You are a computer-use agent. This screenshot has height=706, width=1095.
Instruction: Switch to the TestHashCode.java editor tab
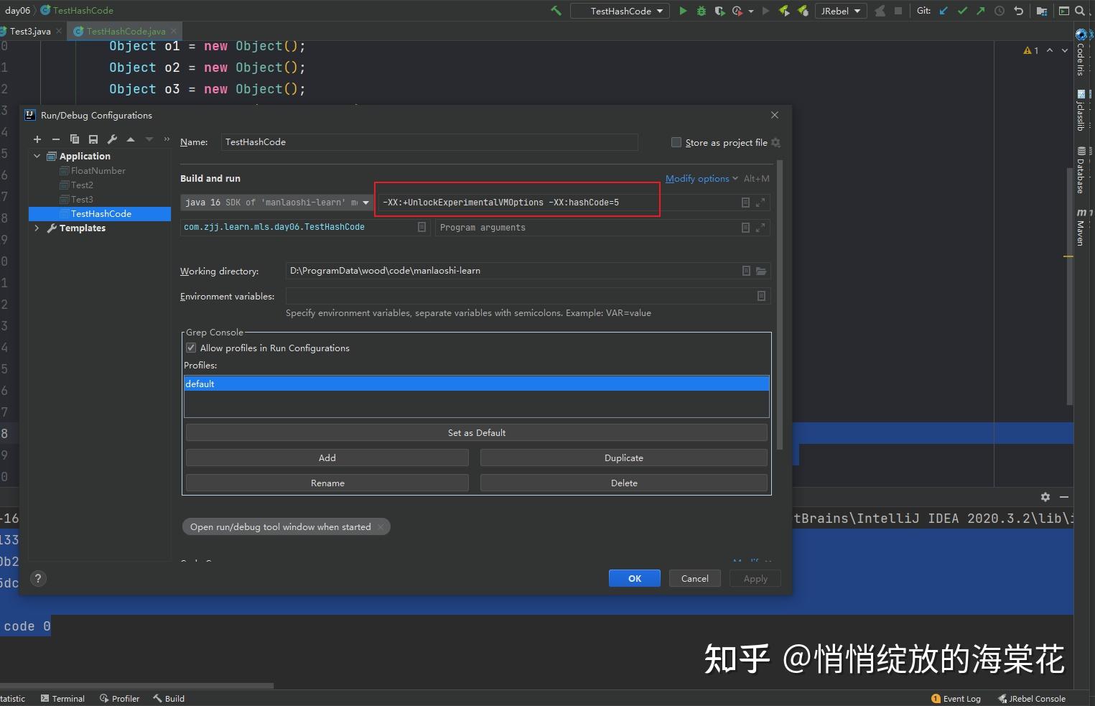coord(126,32)
